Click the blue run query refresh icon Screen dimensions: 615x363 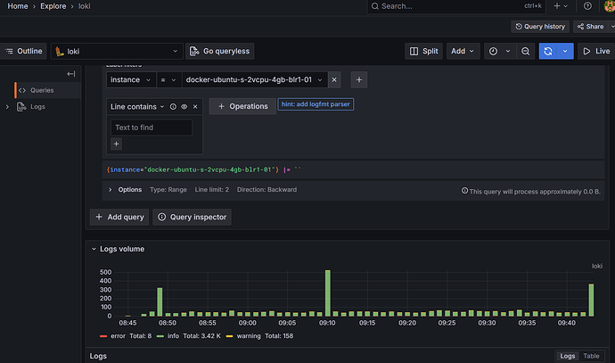point(548,52)
